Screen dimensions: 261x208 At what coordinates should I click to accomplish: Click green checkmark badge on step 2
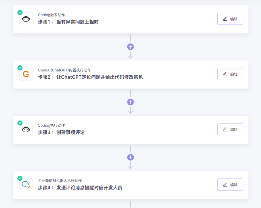tap(20, 68)
